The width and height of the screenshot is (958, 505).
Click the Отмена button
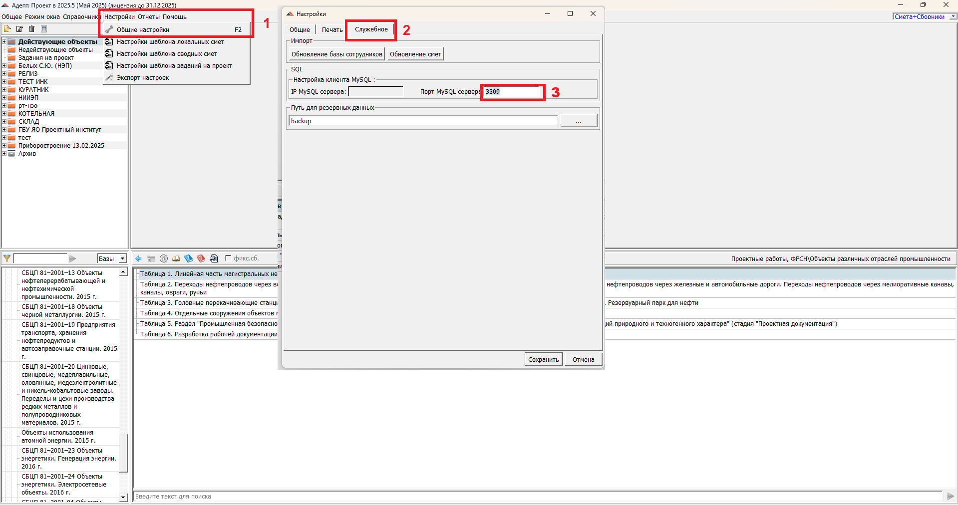click(584, 360)
